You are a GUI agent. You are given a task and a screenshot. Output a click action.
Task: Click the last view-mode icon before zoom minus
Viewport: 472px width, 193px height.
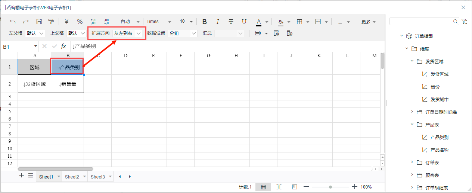[294, 187]
